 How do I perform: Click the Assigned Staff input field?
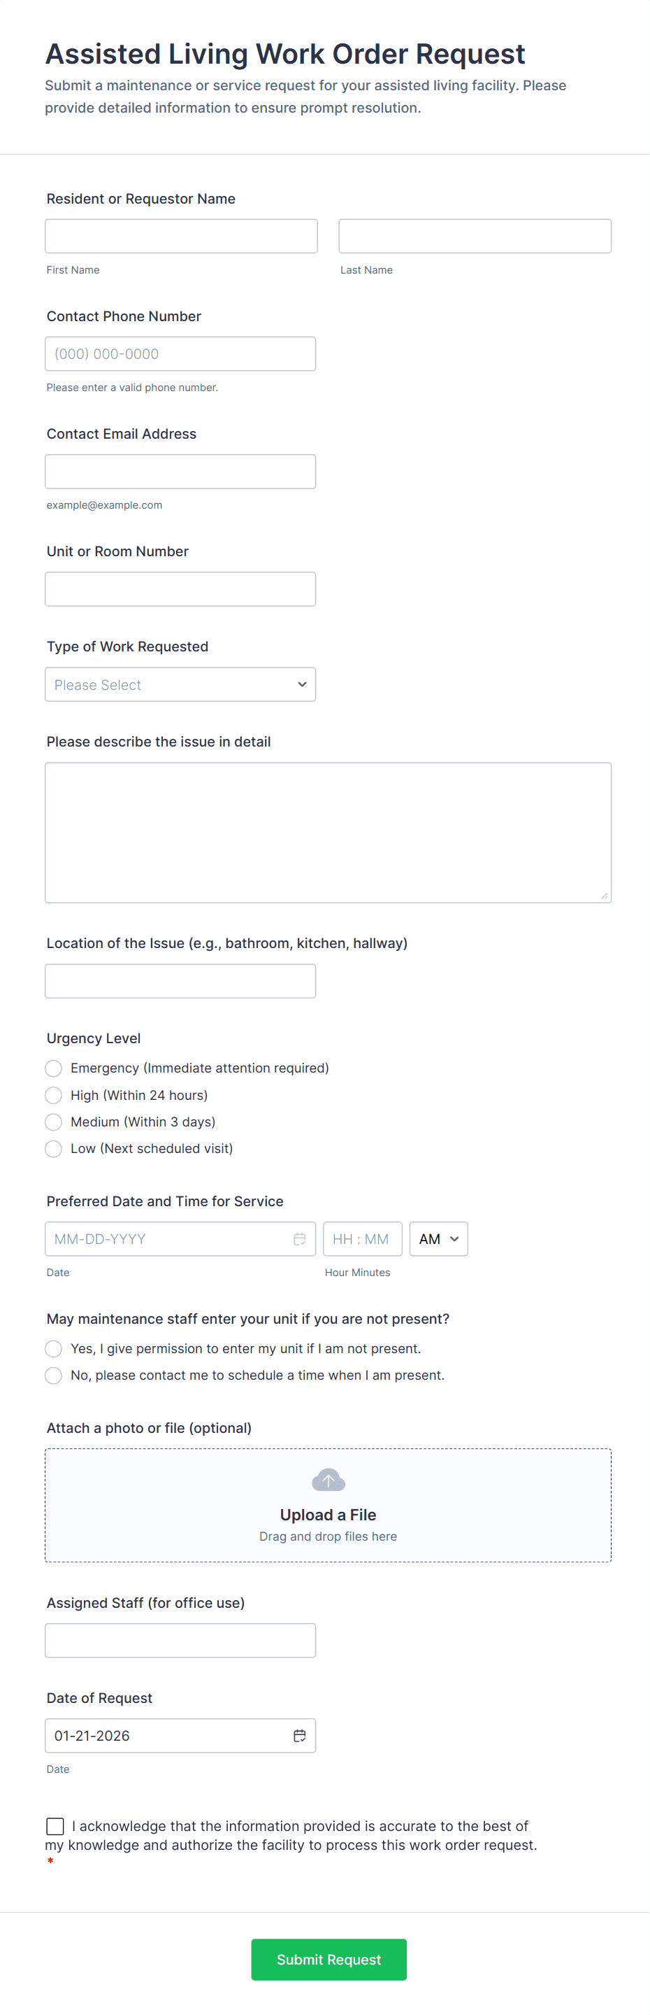coord(180,1640)
